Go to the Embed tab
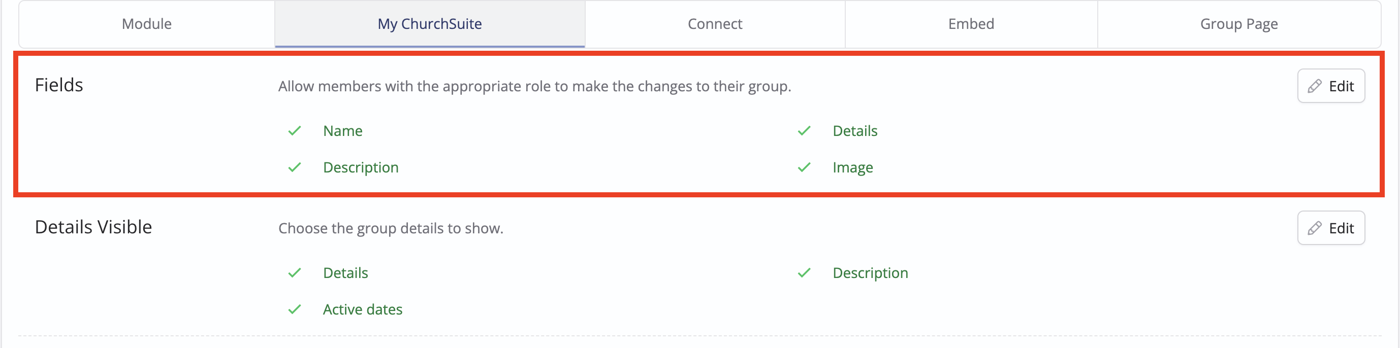The height and width of the screenshot is (348, 1400). click(x=971, y=24)
